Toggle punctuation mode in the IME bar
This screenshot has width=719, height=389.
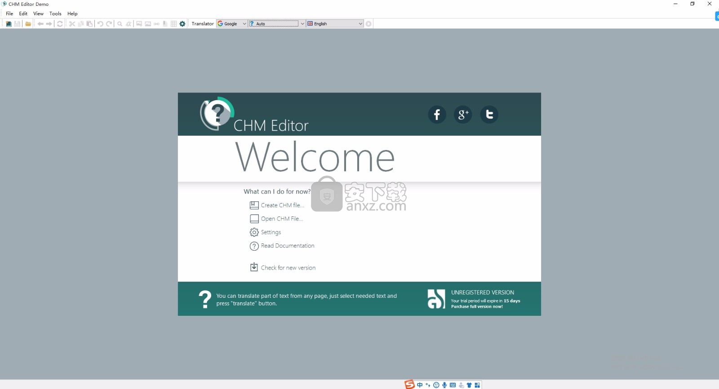pos(428,385)
